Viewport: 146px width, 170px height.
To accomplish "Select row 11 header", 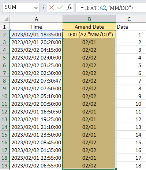I will click(5, 104).
